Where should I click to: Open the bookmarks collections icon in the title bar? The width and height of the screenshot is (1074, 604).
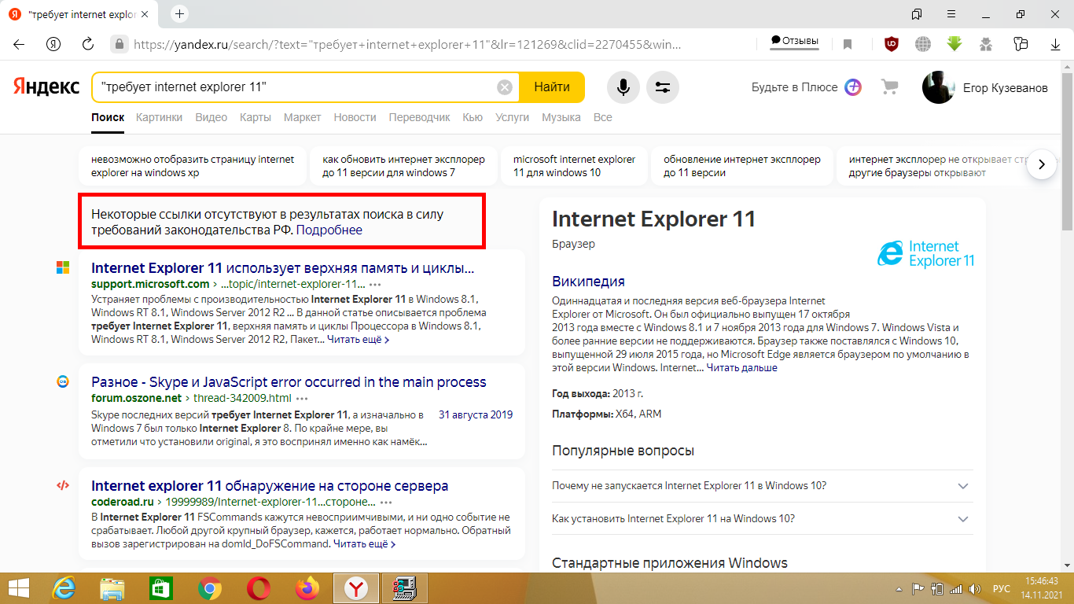coord(917,14)
